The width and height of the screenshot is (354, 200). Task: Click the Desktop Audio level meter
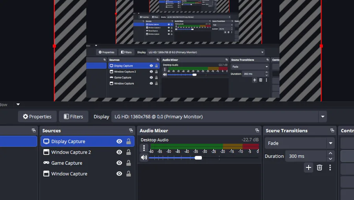tap(205, 146)
